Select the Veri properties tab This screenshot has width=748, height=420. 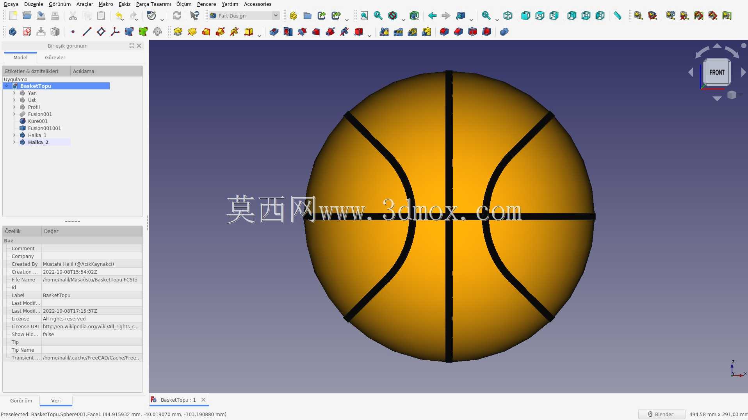coord(56,400)
